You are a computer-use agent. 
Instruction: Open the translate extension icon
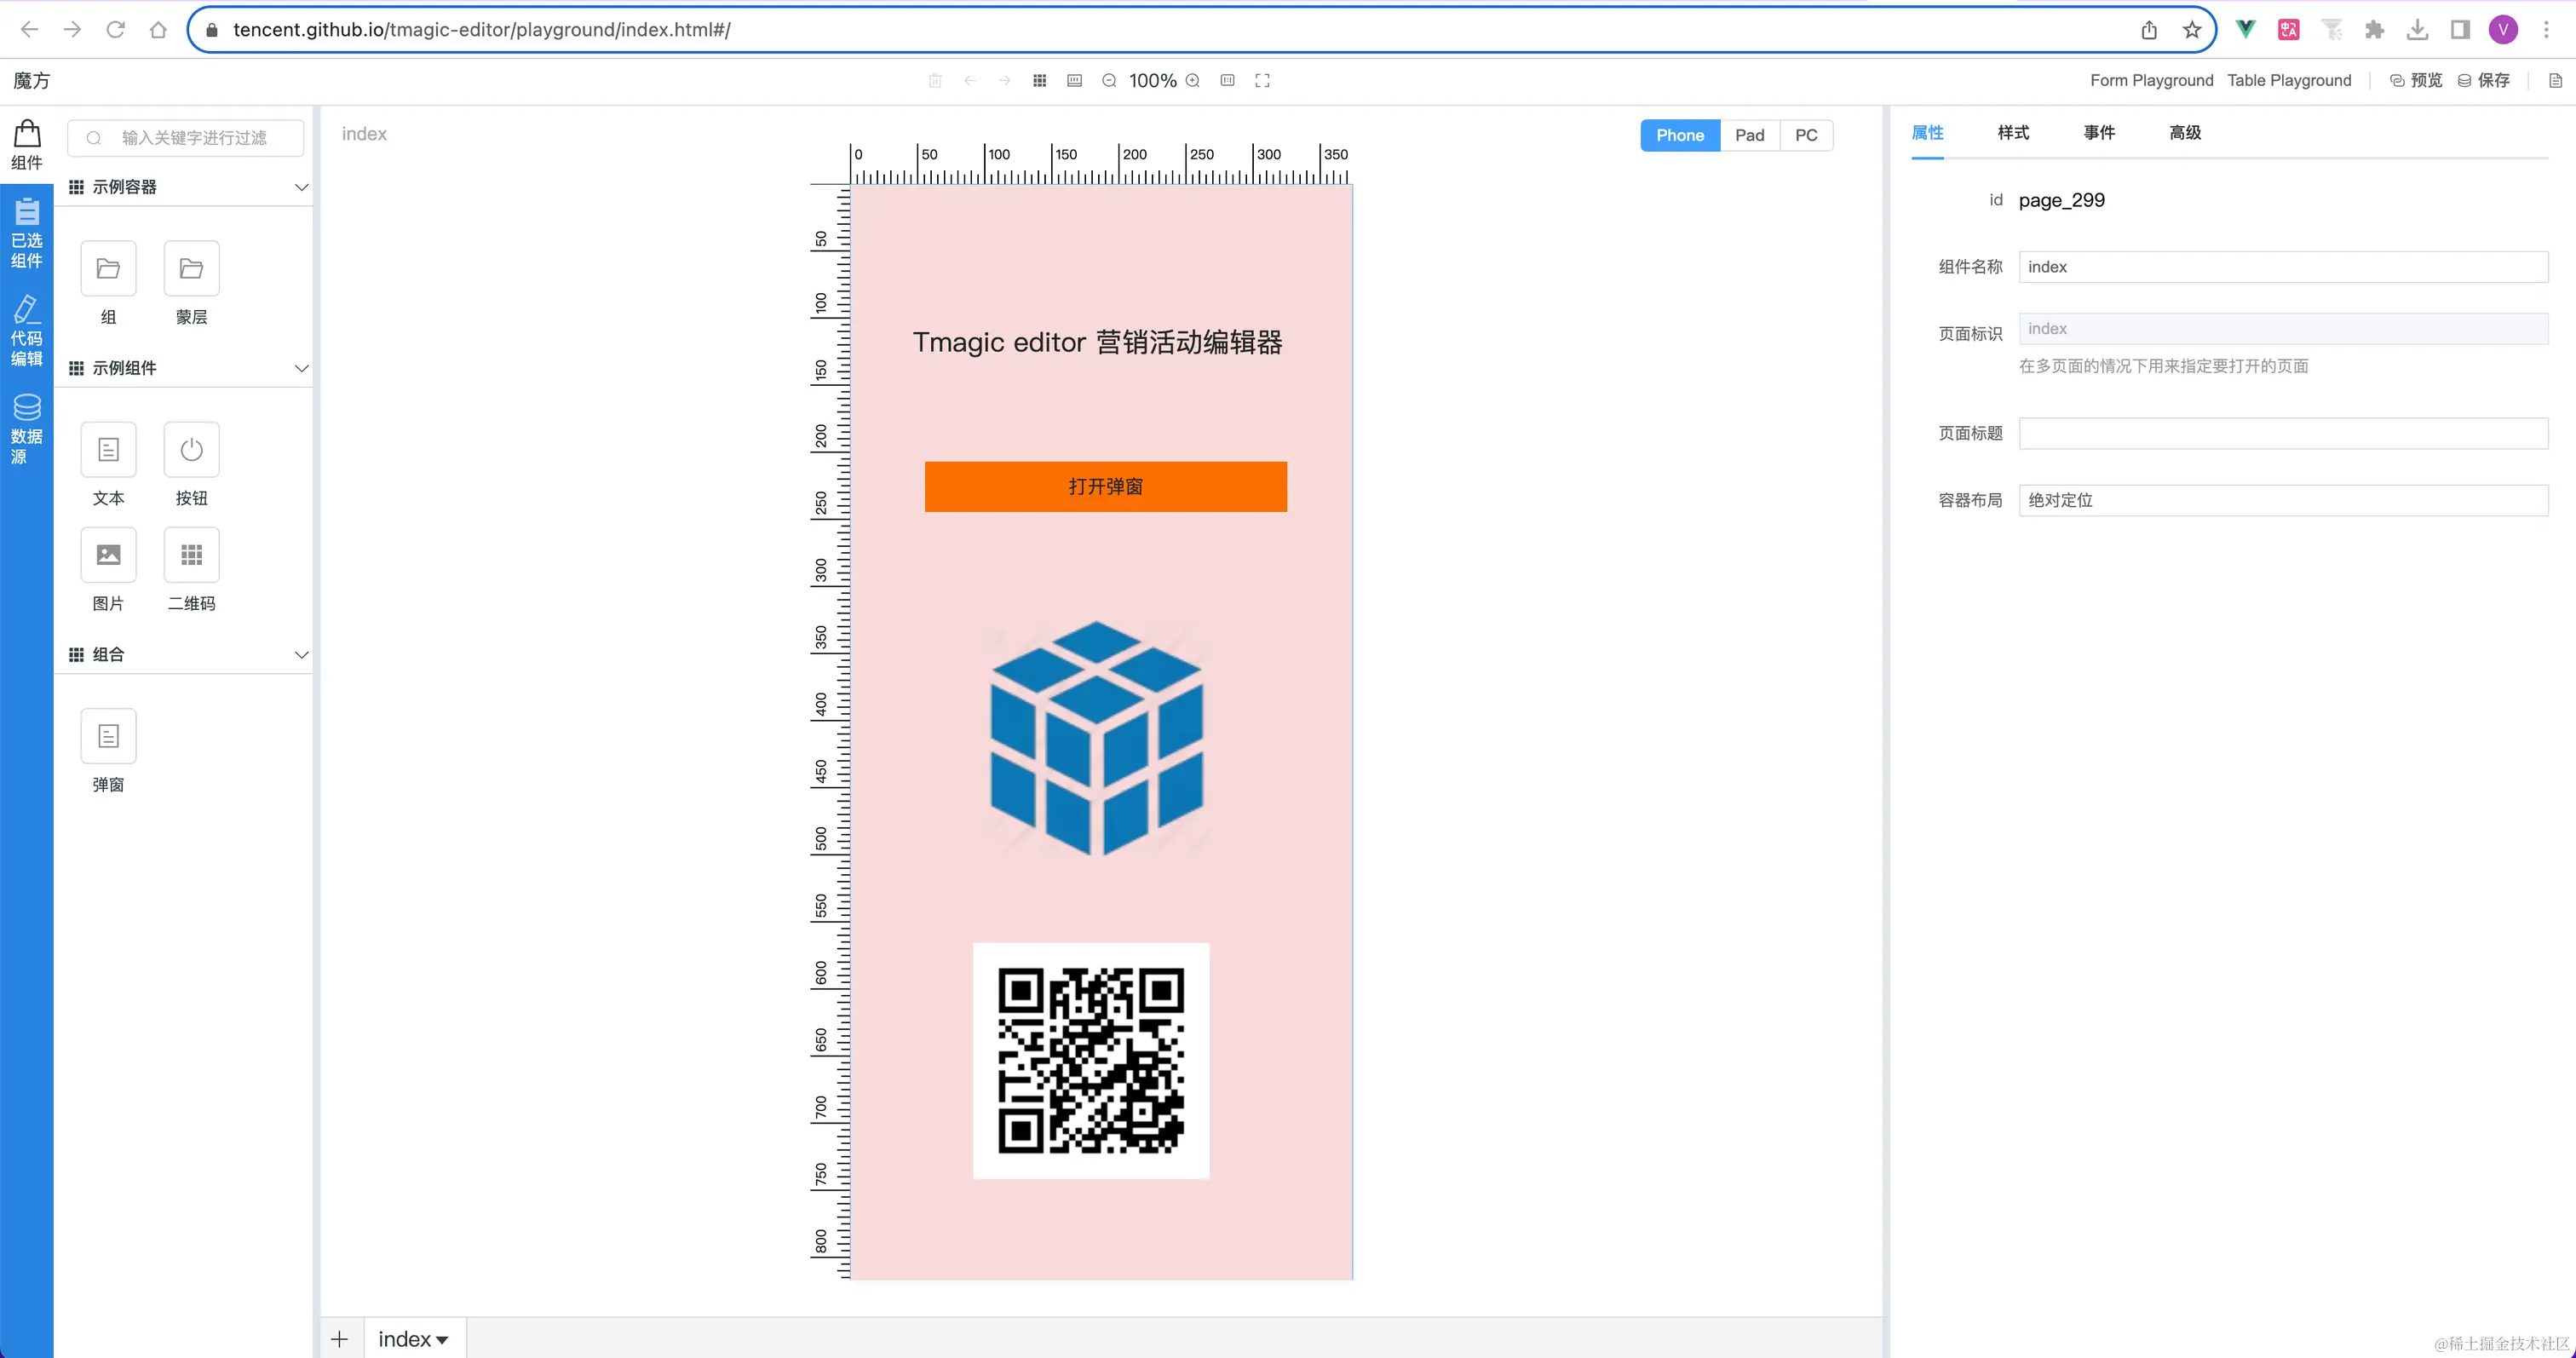2289,30
